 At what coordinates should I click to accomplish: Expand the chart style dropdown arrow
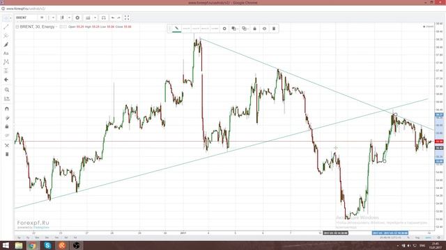tap(69, 17)
